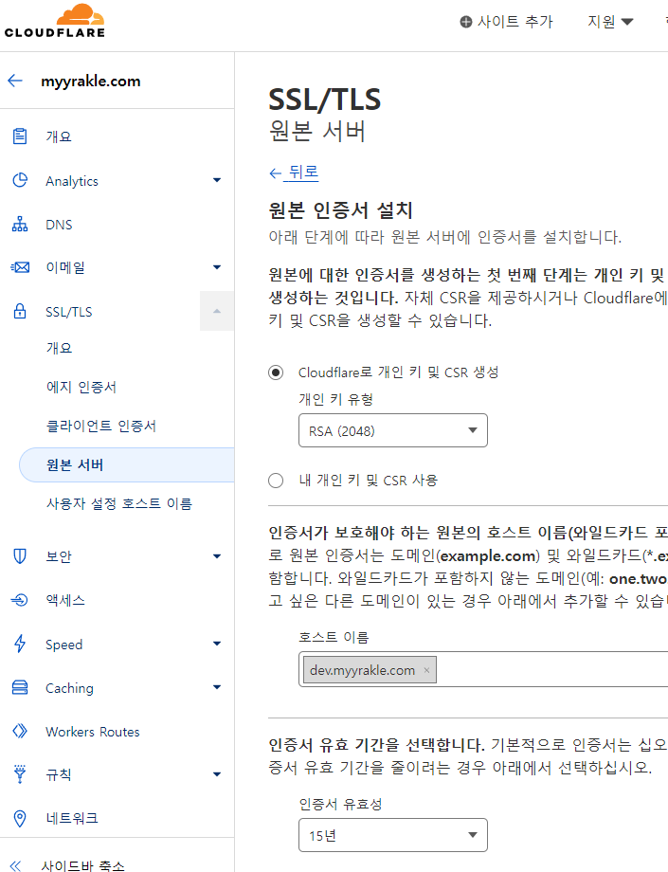The image size is (668, 872).
Task: Click the 개인 키 유형 label
Action: pyautogui.click(x=335, y=399)
